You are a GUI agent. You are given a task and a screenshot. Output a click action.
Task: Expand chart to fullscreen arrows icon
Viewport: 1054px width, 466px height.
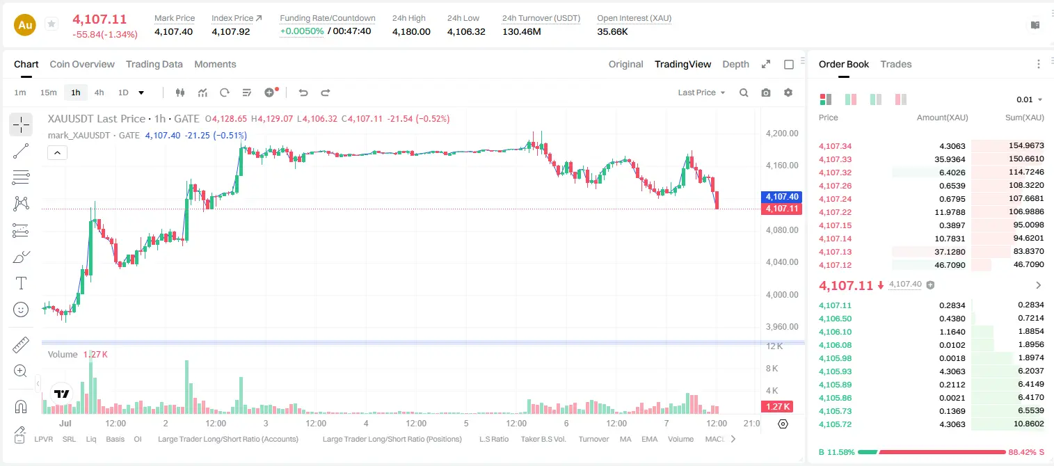click(x=766, y=64)
